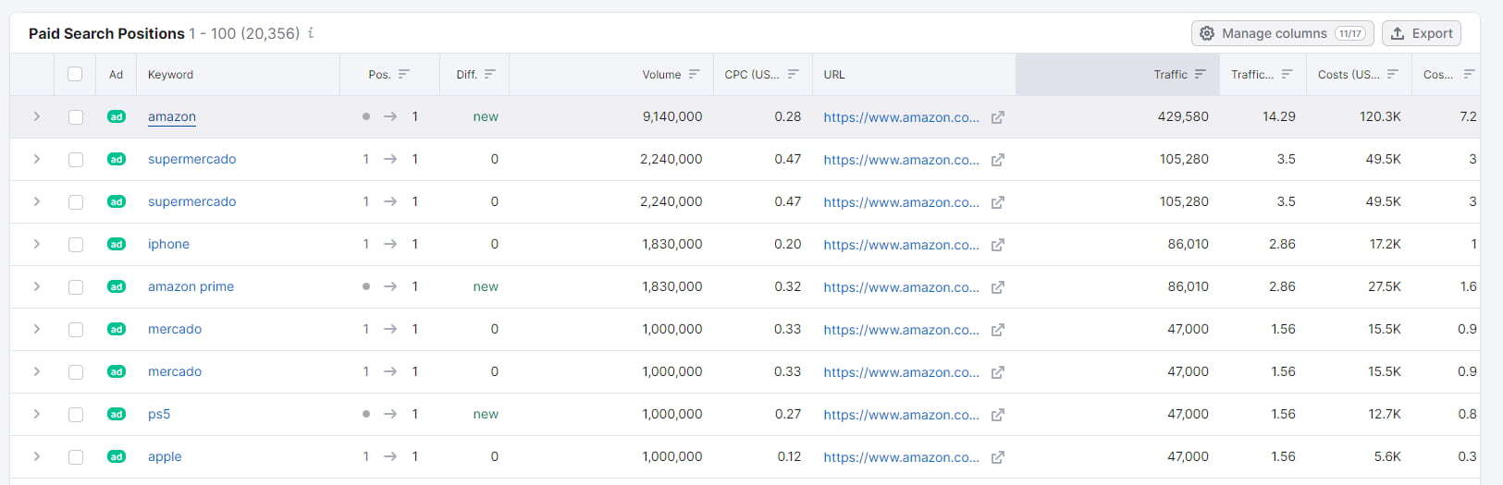
Task: Check the apple keyword row checkbox
Action: tap(75, 457)
